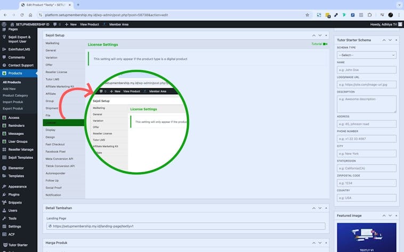
Task: Open the Elementor sidebar menu icon
Action: (4, 168)
